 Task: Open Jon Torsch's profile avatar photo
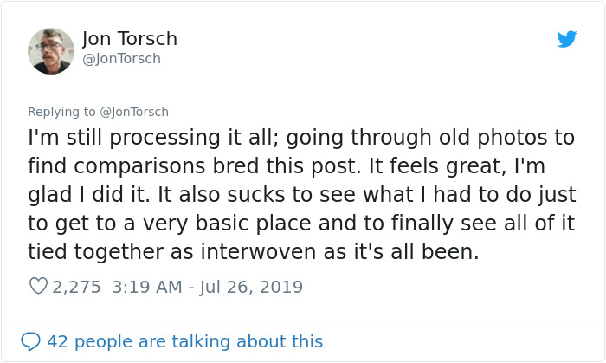51,51
